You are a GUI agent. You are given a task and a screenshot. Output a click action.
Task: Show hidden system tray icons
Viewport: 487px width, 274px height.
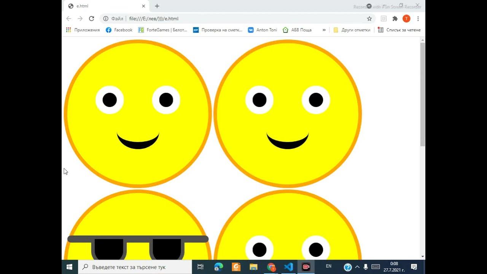pos(357,267)
